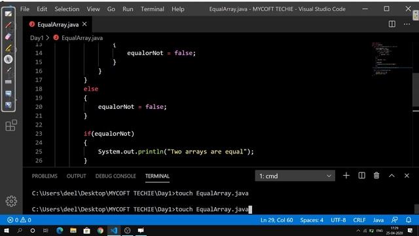This screenshot has height=236, width=419.
Task: Open the Extensions view in the activity bar
Action: tap(11, 125)
